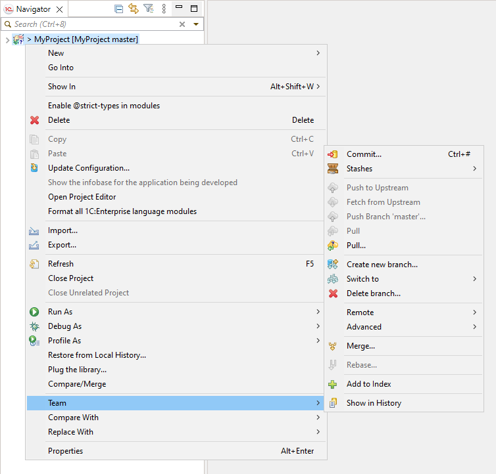Click into the Navigator search box
496x474 pixels.
tap(92, 24)
